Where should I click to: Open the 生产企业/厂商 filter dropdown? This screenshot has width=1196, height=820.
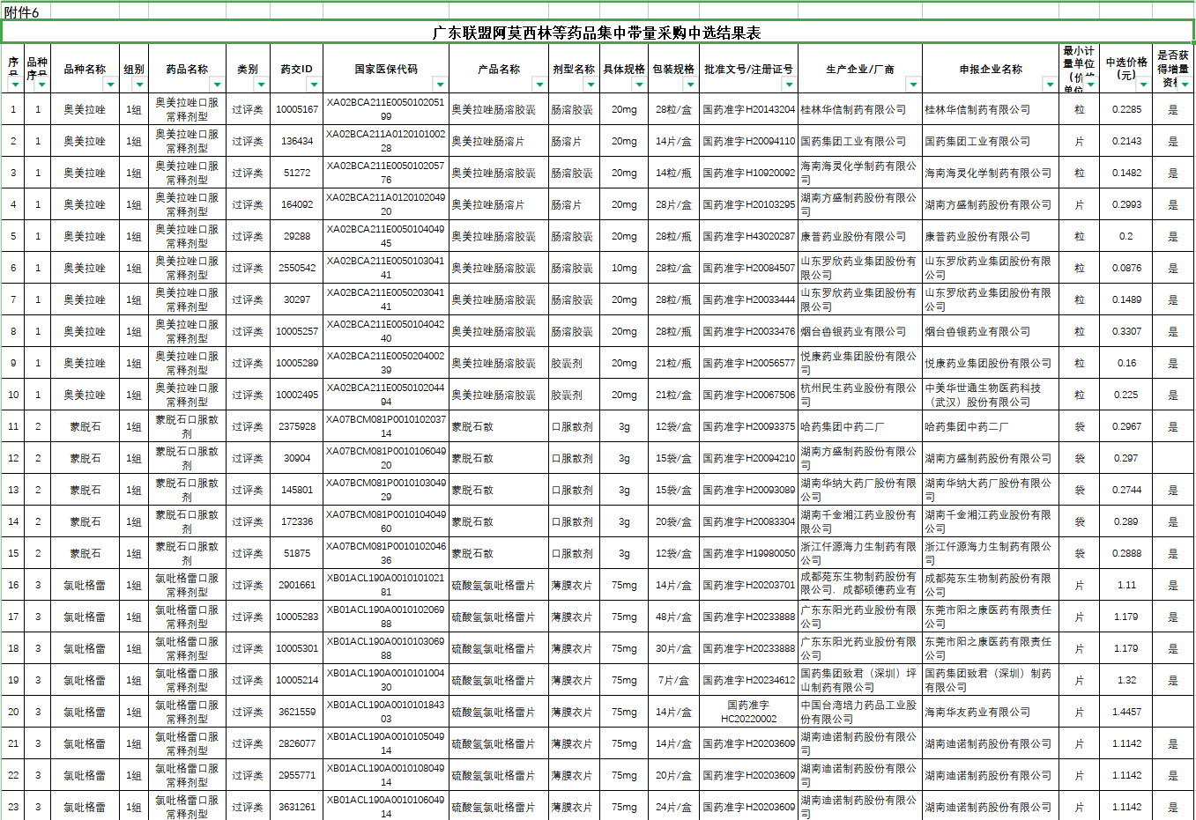click(913, 85)
